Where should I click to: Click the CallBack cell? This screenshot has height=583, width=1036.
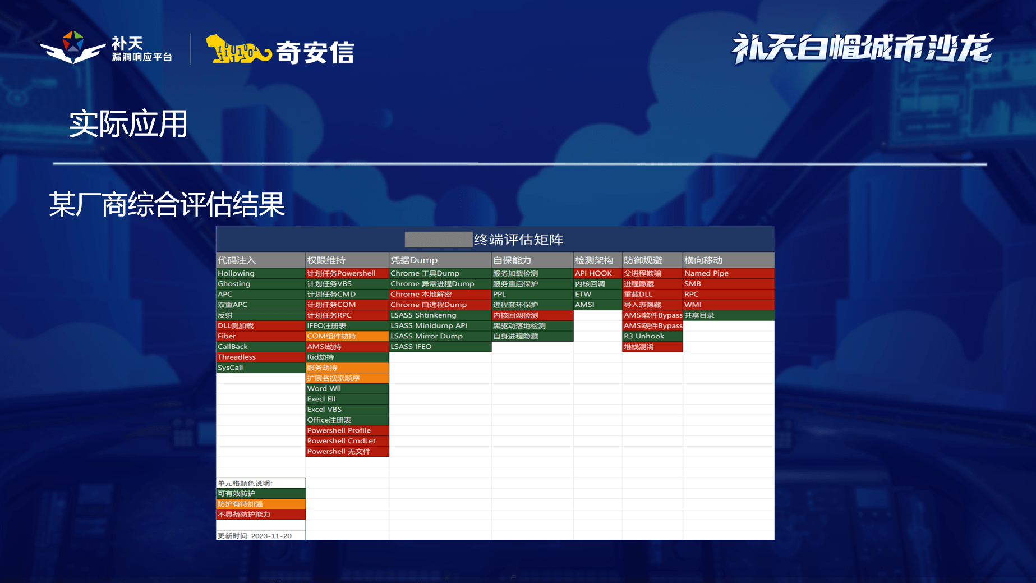click(x=261, y=347)
